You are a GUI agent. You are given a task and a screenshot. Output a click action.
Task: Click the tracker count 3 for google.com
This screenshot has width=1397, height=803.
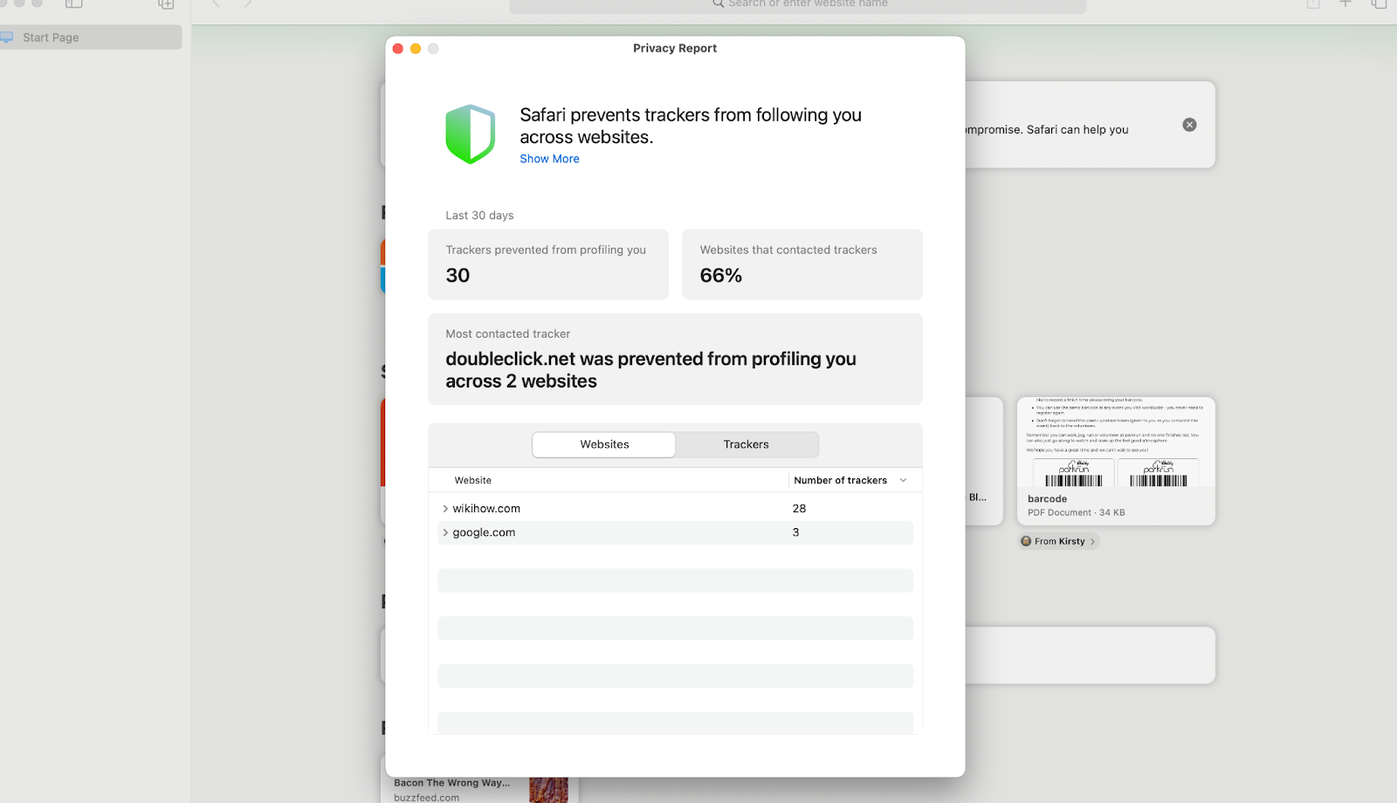pos(795,532)
